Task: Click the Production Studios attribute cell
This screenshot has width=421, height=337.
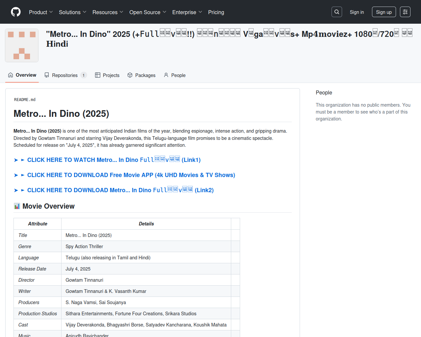Action: [x=37, y=314]
